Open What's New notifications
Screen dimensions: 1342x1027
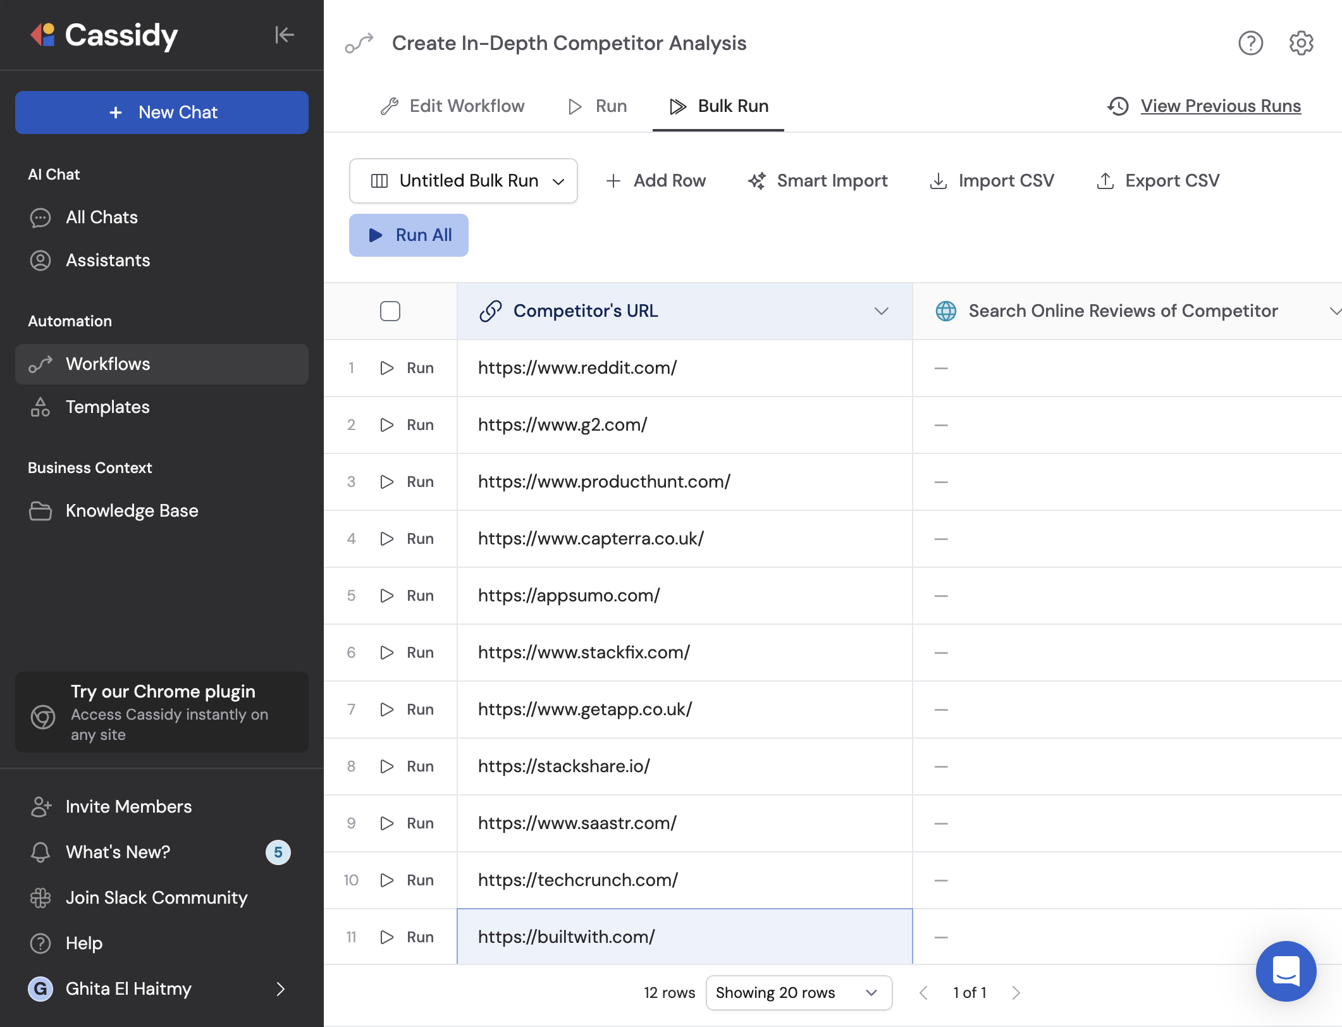point(162,852)
